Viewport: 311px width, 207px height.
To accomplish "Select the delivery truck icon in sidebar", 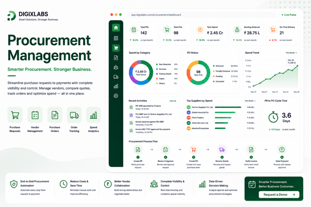I will [116, 77].
